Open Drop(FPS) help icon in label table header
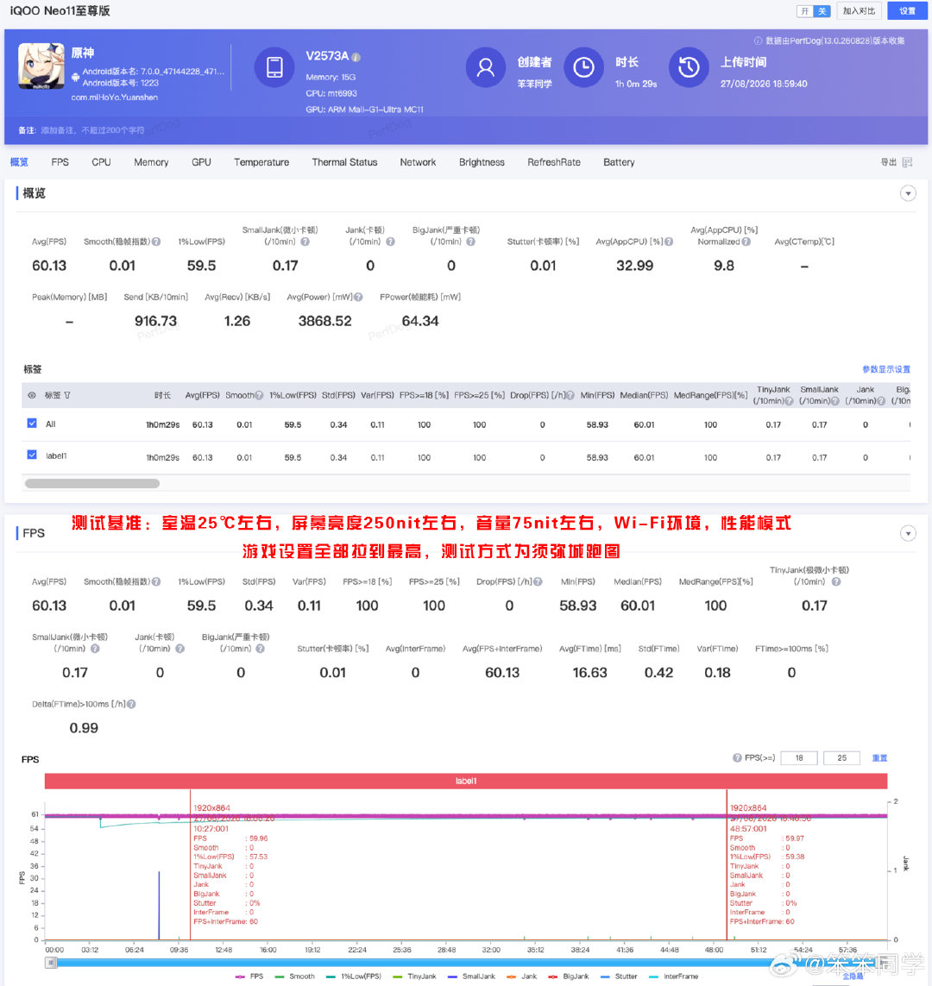This screenshot has width=932, height=986. click(x=570, y=396)
